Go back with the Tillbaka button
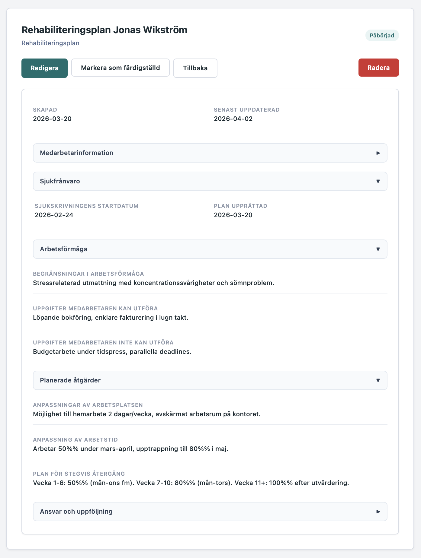The width and height of the screenshot is (421, 558). click(195, 68)
